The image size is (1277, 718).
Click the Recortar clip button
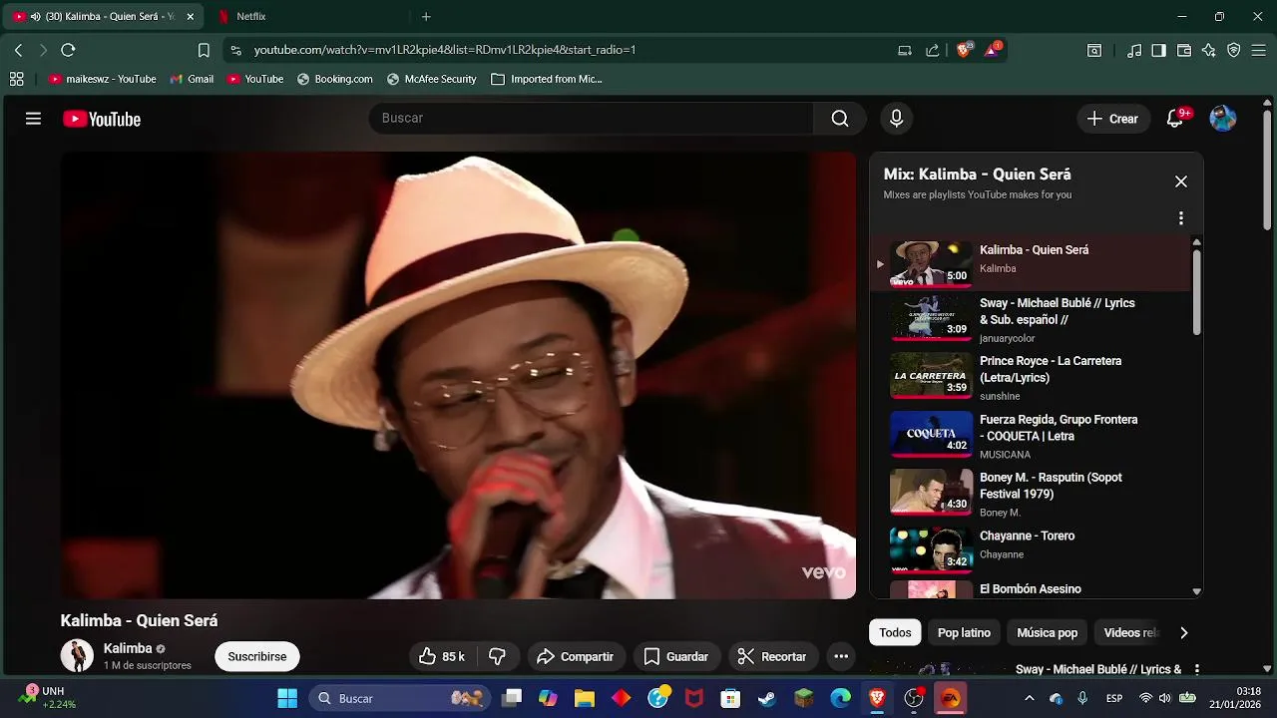pyautogui.click(x=772, y=656)
